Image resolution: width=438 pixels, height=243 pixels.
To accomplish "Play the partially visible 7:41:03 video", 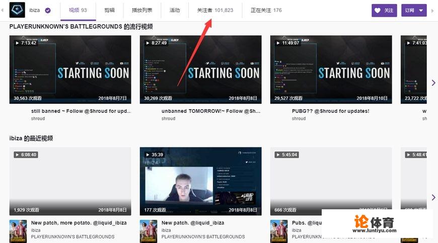I will coord(414,69).
